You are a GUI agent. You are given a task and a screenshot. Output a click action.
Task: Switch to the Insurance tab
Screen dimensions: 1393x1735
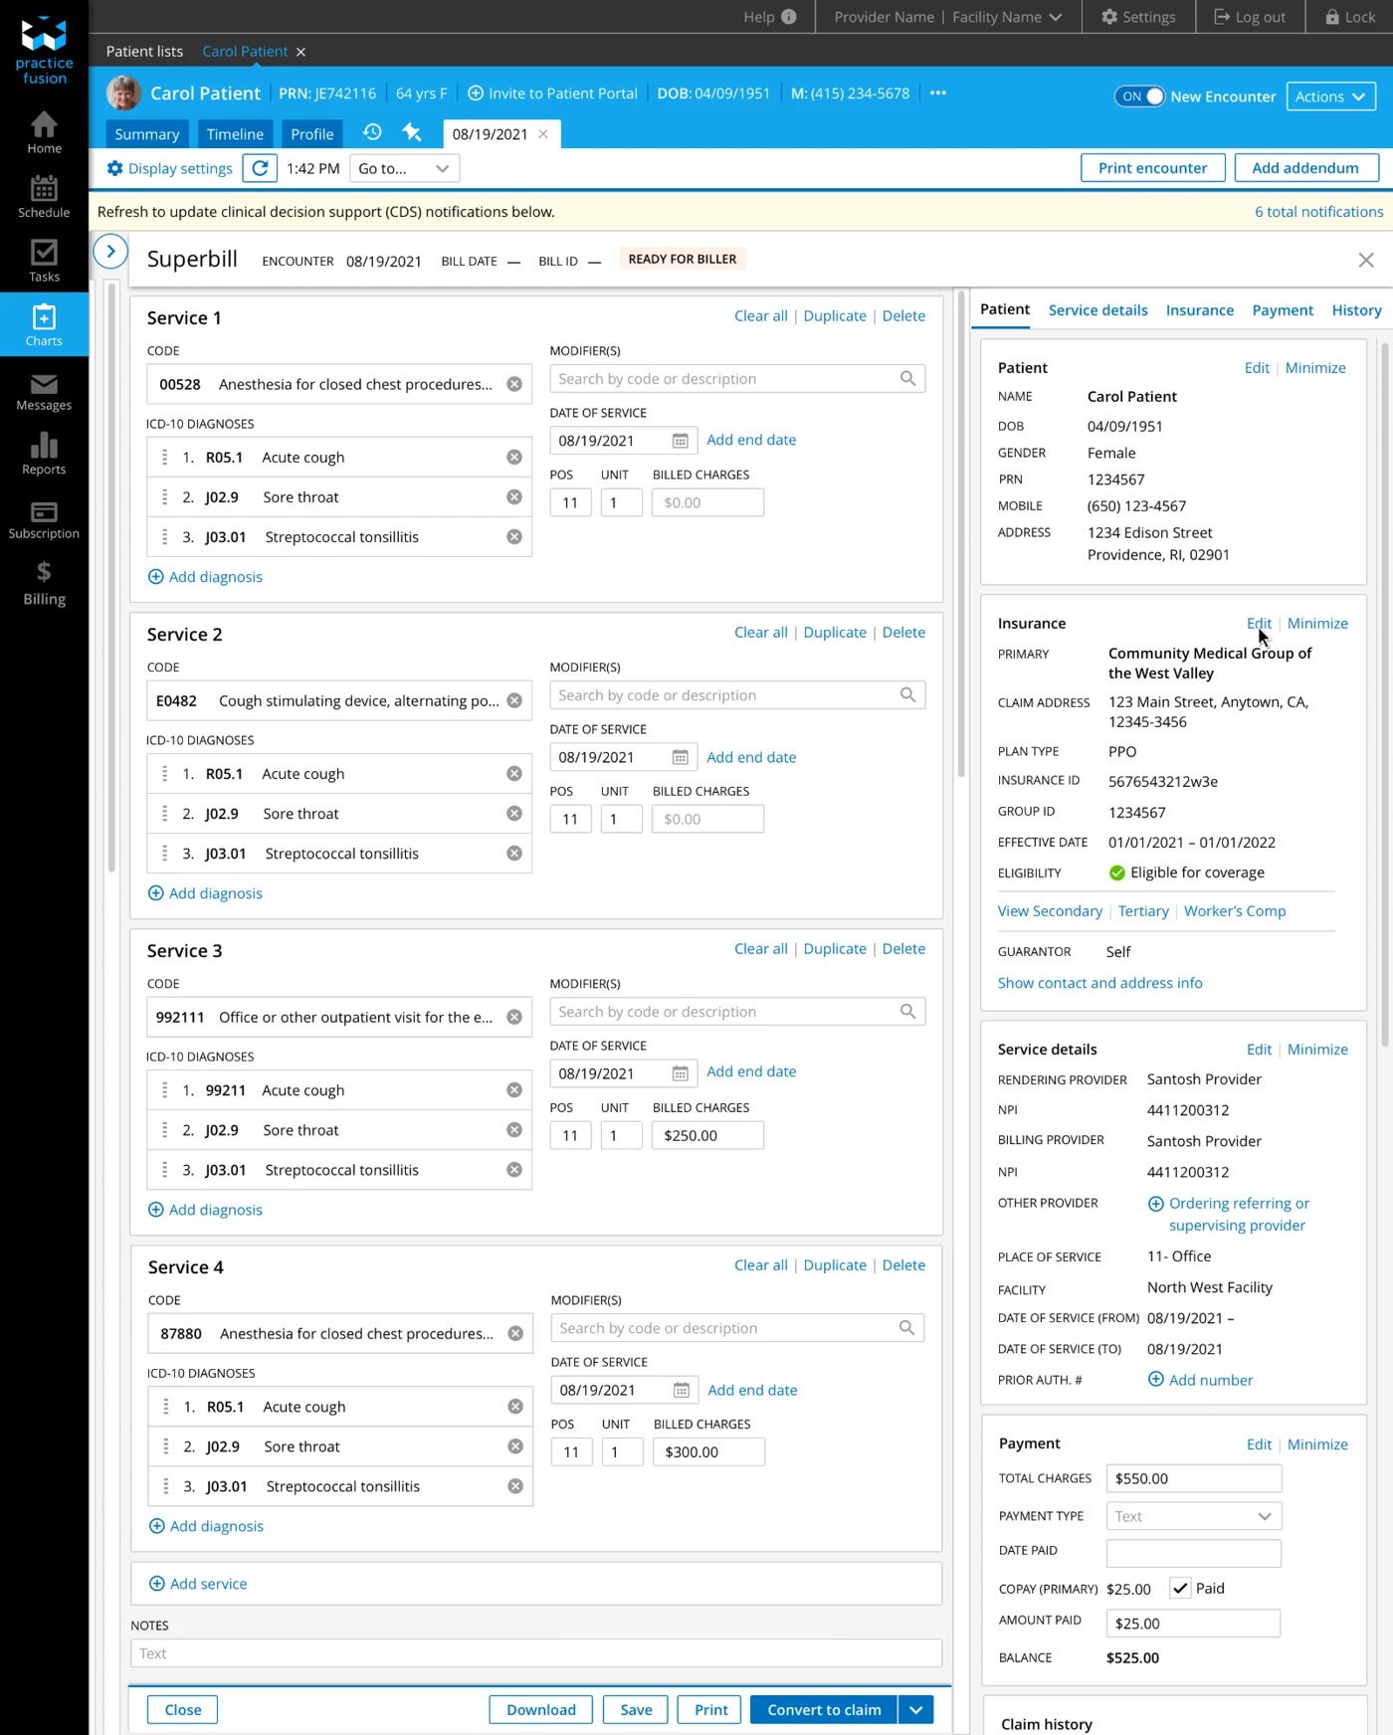[1200, 310]
